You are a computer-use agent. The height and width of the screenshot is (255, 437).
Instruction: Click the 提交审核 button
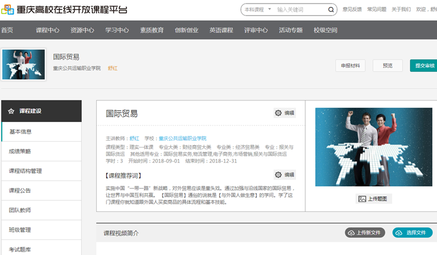tap(423, 66)
